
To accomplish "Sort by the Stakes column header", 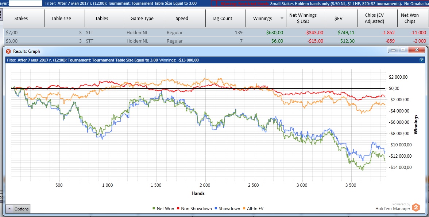I will click(x=21, y=19).
